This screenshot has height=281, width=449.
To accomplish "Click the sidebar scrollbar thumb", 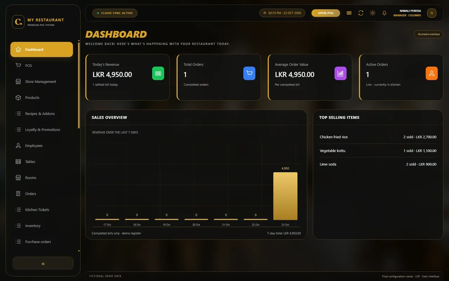I will tap(79, 85).
